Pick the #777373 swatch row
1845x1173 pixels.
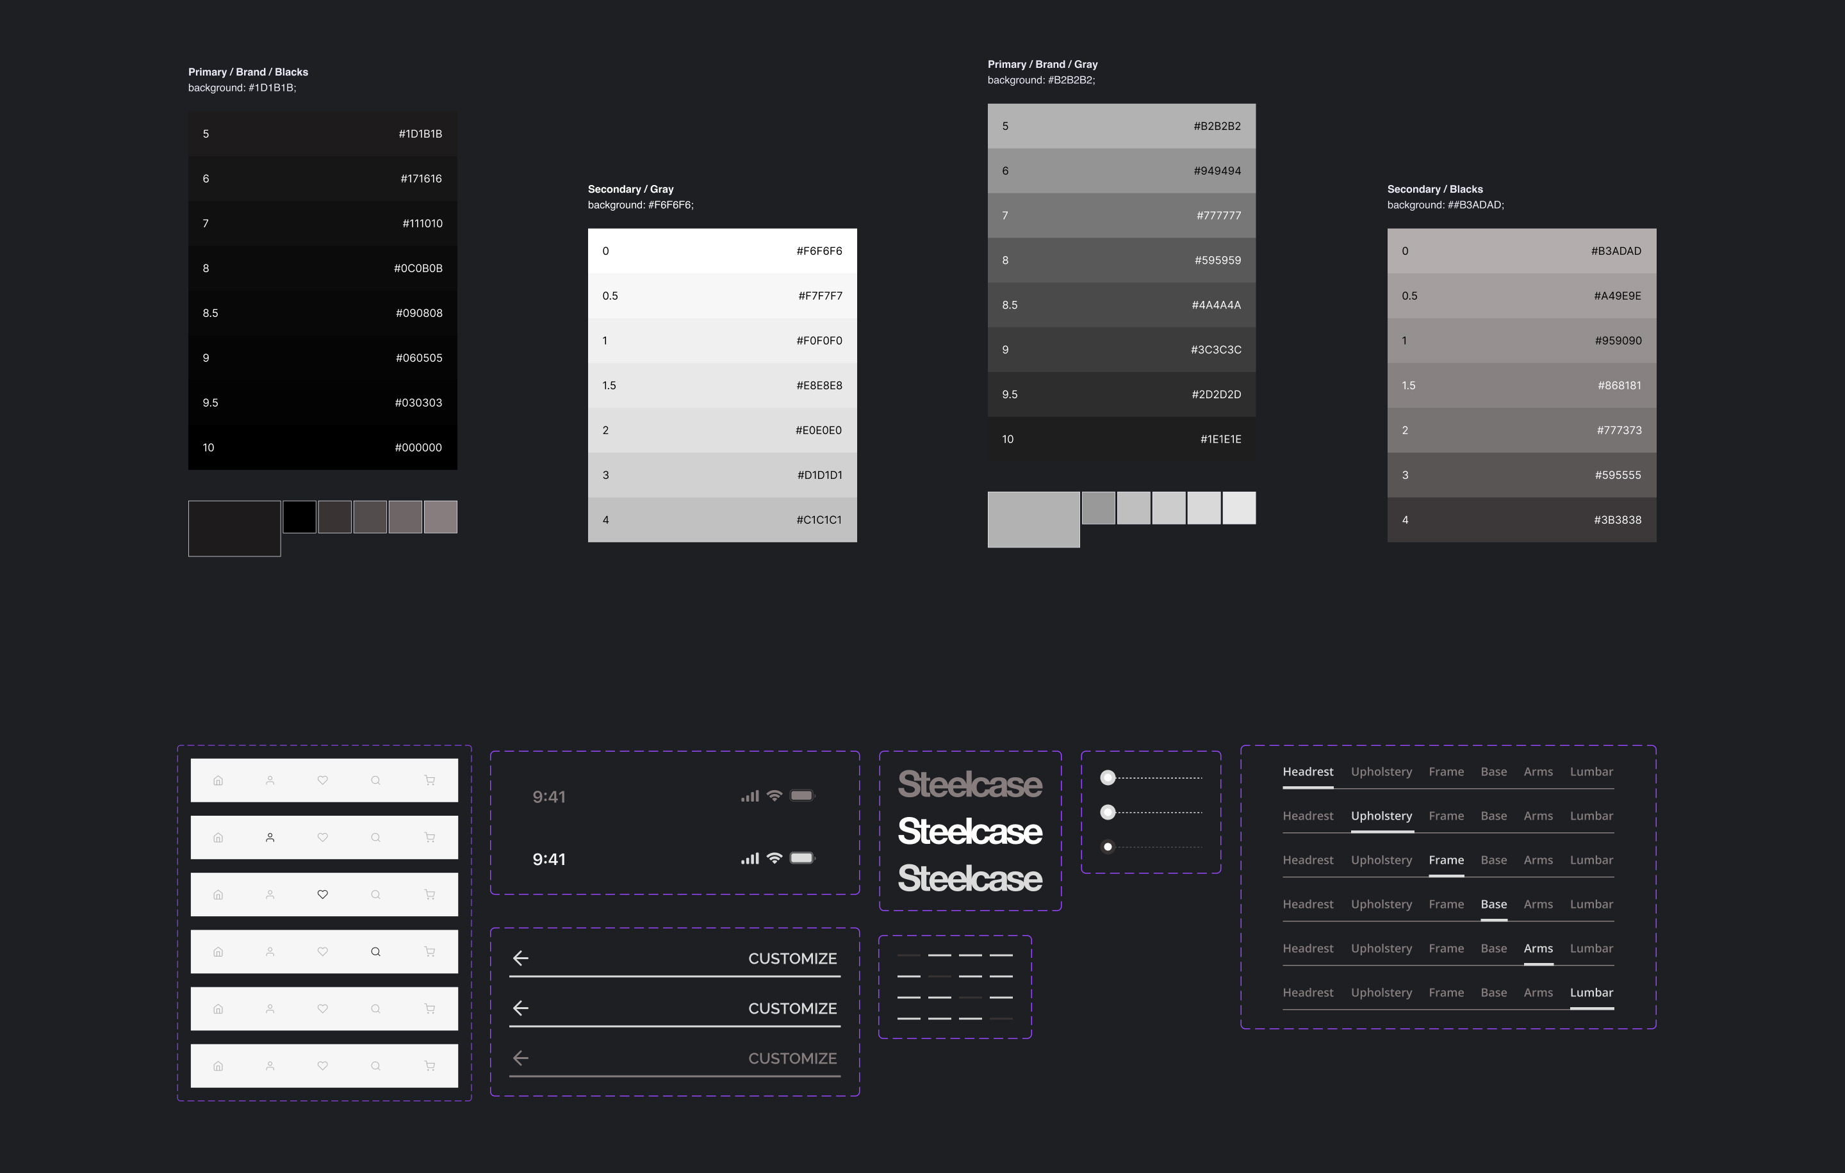coord(1521,430)
